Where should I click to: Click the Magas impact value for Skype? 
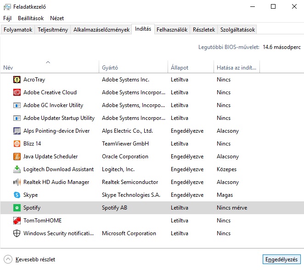pos(225,195)
